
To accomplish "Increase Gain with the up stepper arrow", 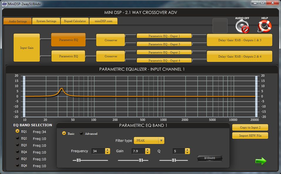I will [148, 150].
